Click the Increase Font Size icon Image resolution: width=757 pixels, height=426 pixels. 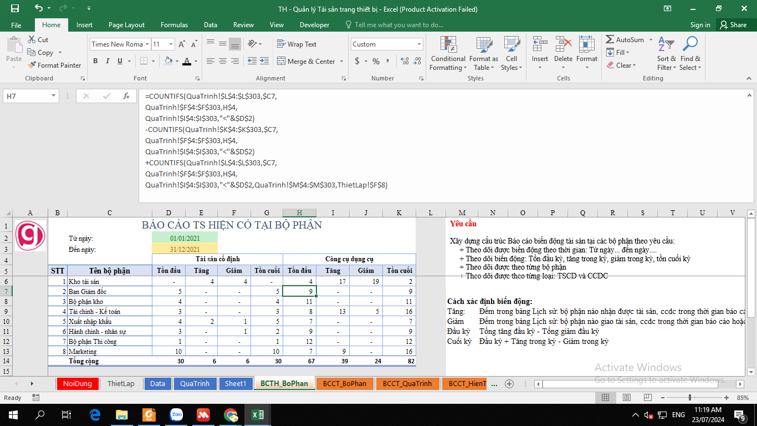(x=181, y=44)
